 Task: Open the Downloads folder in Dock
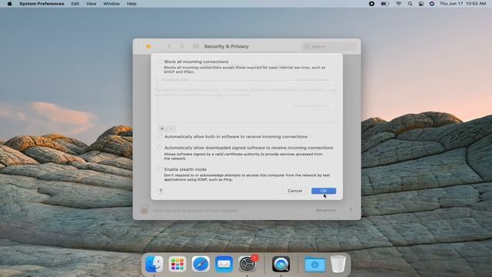pyautogui.click(x=314, y=265)
